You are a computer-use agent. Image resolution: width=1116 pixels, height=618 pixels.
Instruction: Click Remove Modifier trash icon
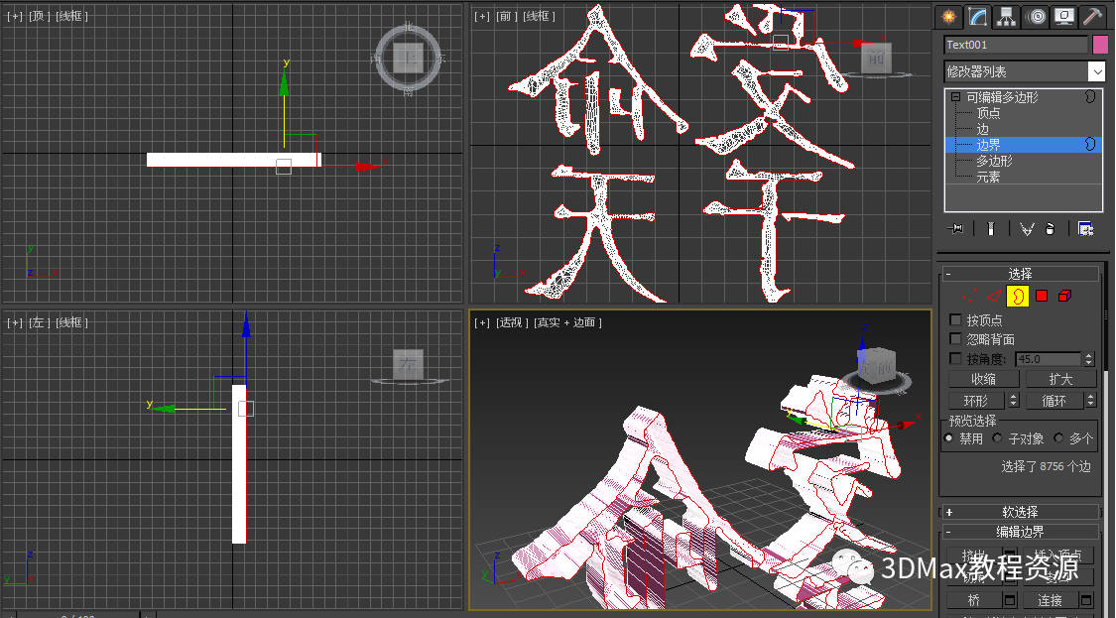(1051, 228)
